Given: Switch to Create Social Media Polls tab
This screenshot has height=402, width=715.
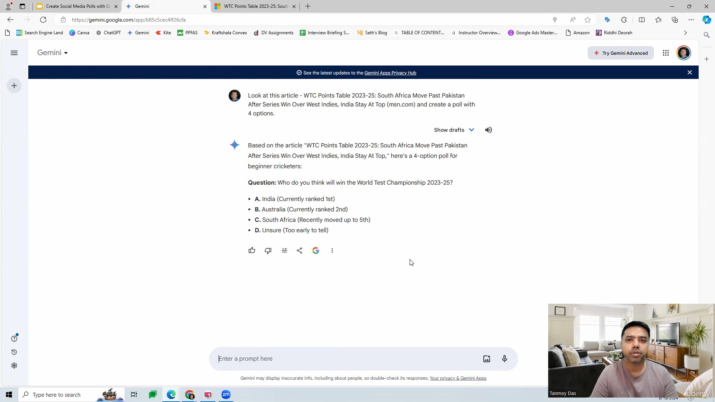Looking at the screenshot, I should tap(77, 6).
